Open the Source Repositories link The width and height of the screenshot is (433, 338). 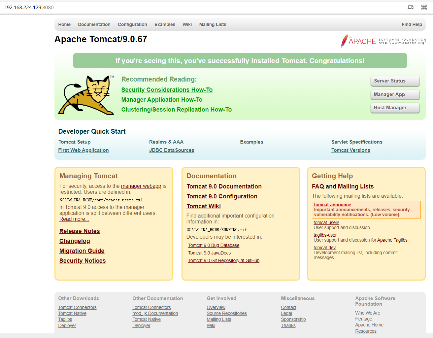point(227,313)
